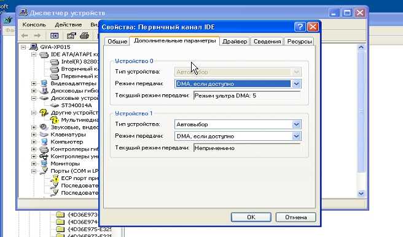Click the {4D36E974 folder icon
This screenshot has height=237, width=403.
pyautogui.click(x=60, y=222)
